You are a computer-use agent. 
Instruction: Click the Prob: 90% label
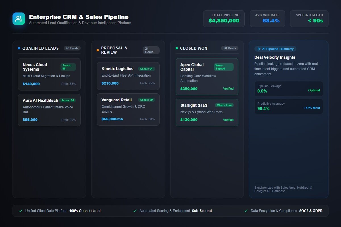(68, 120)
